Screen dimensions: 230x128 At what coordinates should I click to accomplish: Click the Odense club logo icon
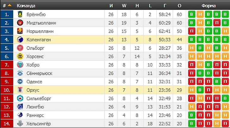[20, 82]
